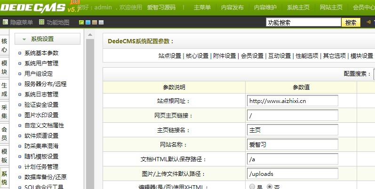
Task: Select 否 for editor XHTML option
Action: (269, 186)
